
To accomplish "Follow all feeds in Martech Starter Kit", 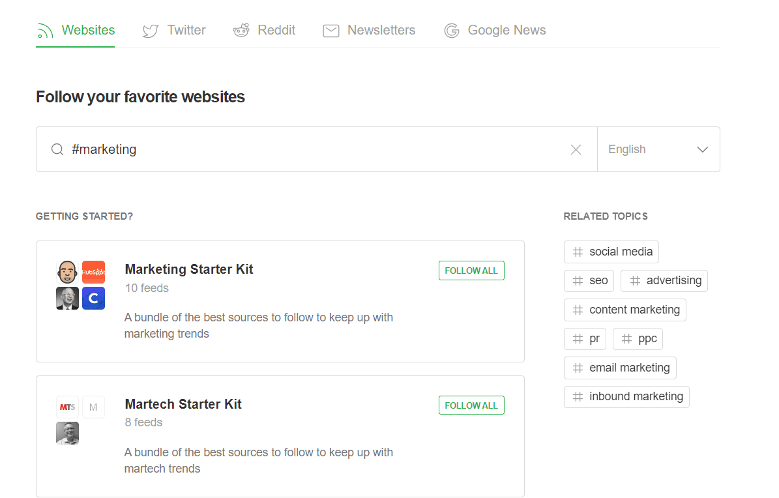I will pos(471,405).
